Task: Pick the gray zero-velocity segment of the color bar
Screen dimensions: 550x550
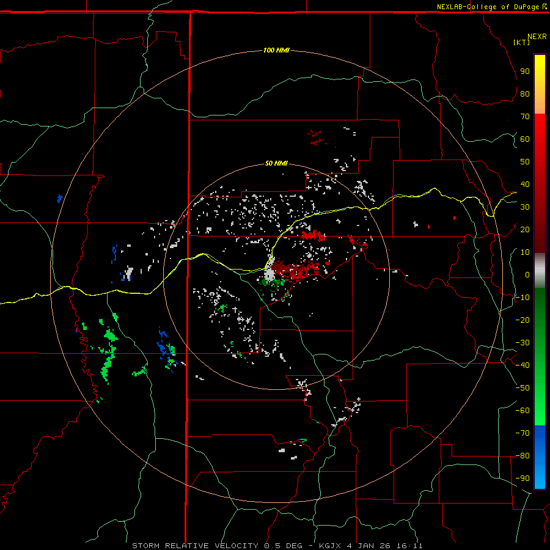Action: (540, 271)
